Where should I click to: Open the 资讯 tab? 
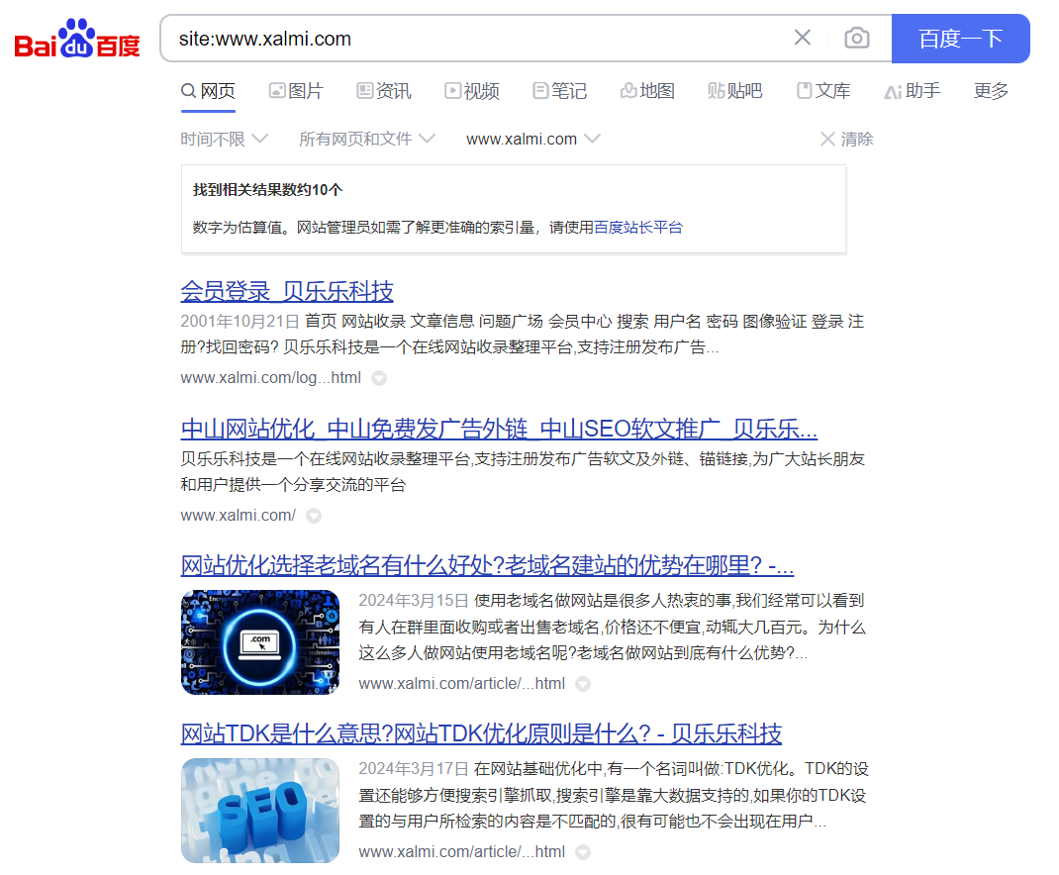384,90
